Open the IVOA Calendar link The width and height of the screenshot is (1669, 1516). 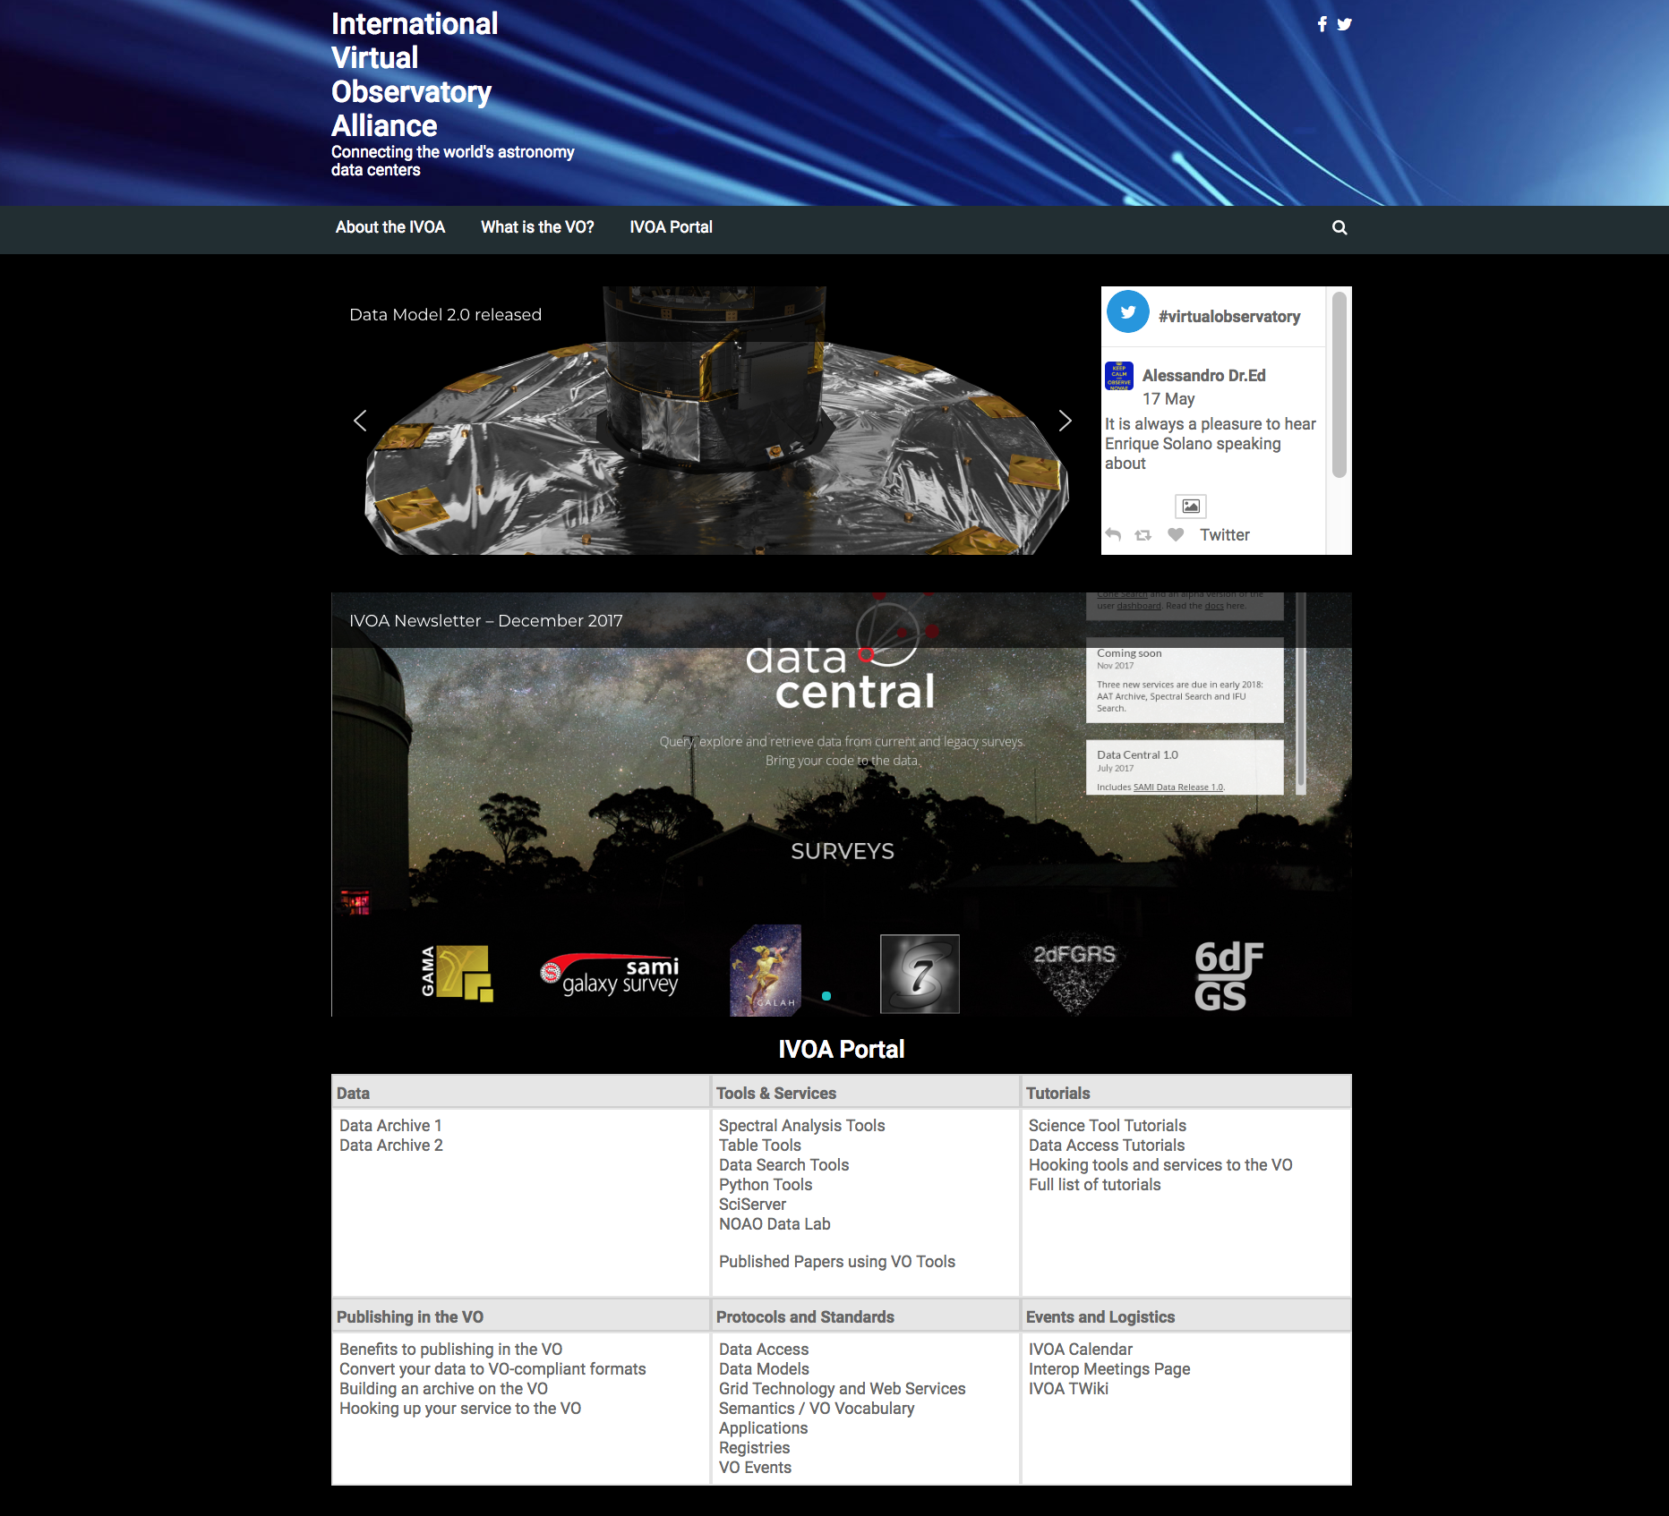1080,1350
